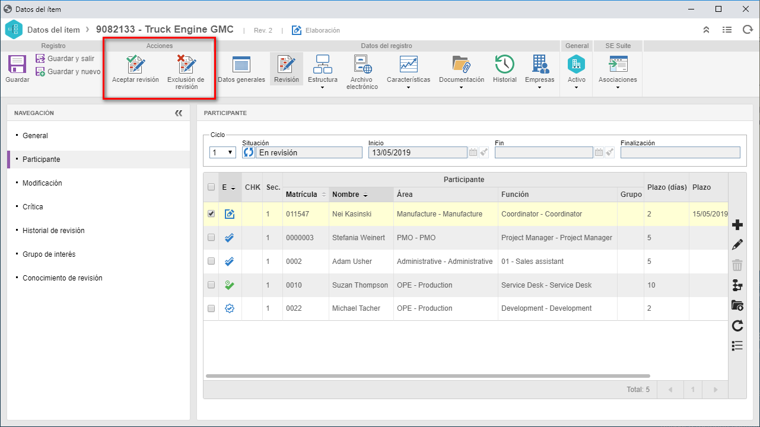Open Inicio calendar picker icon
This screenshot has width=760, height=427.
473,152
